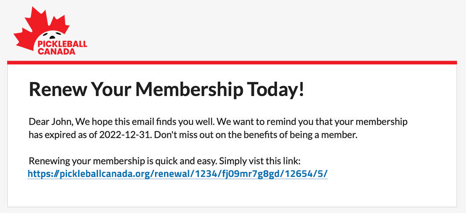Screen dimensions: 466x213
Task: Click the red horizontal divider bar
Action: pyautogui.click(x=232, y=63)
